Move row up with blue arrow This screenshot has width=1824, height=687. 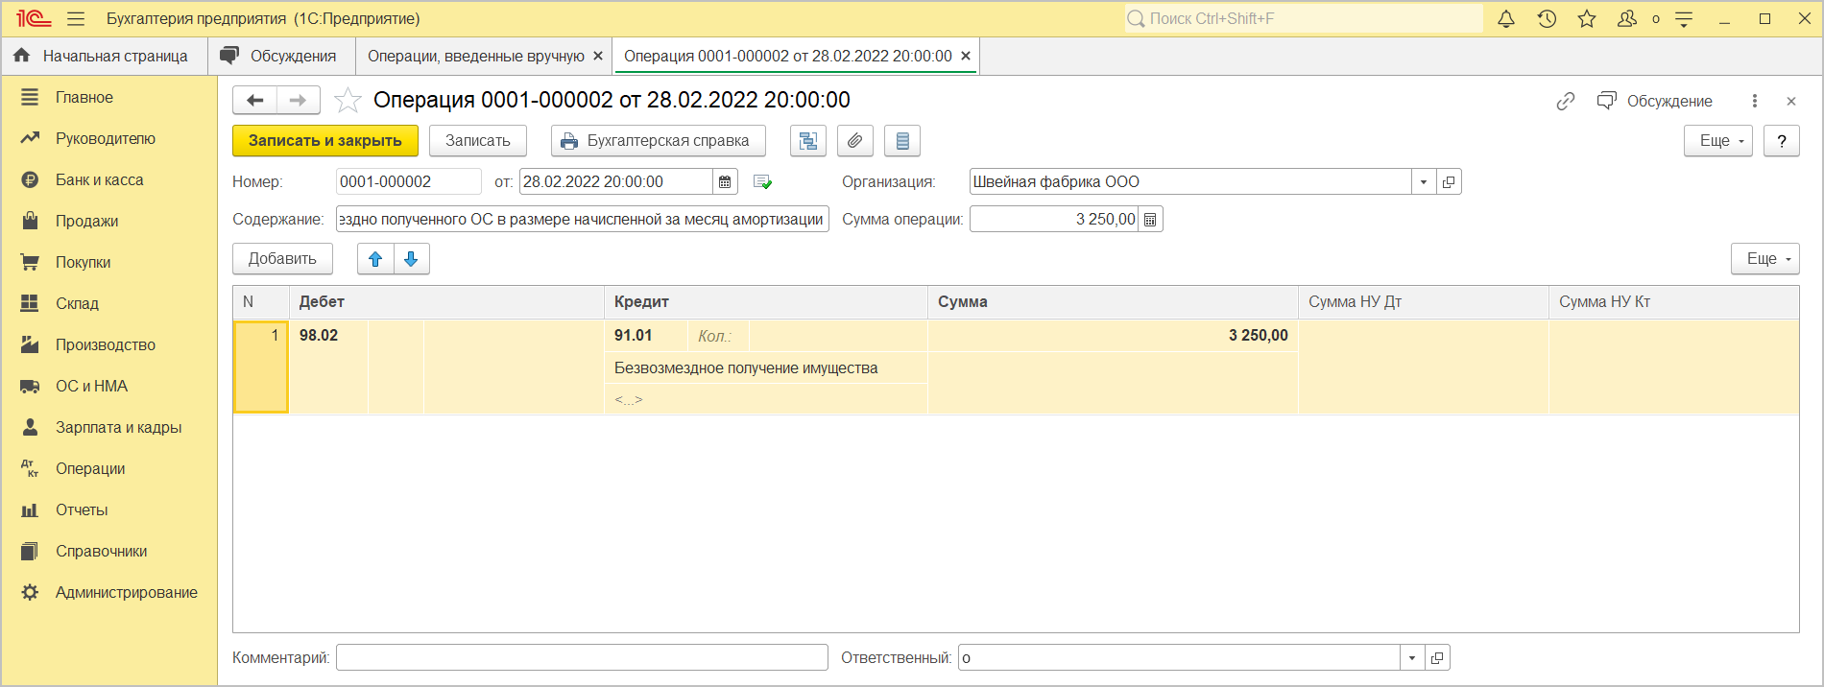375,259
